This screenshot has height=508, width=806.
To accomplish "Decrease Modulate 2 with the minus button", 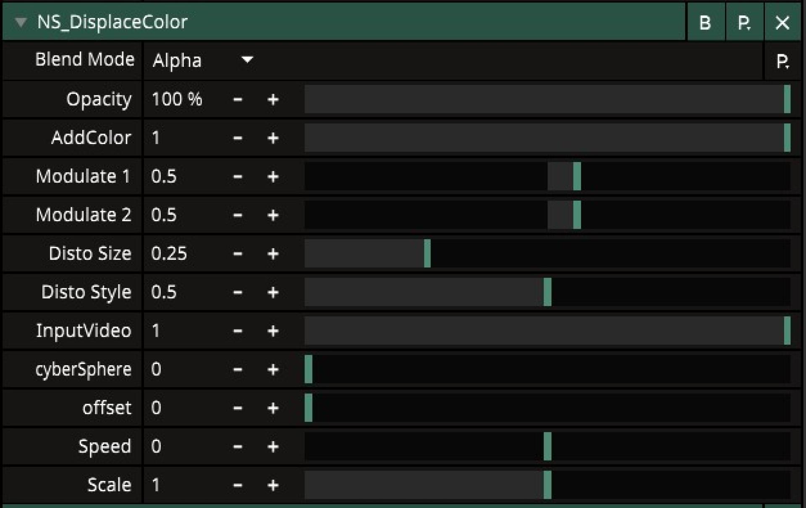I will pos(238,215).
